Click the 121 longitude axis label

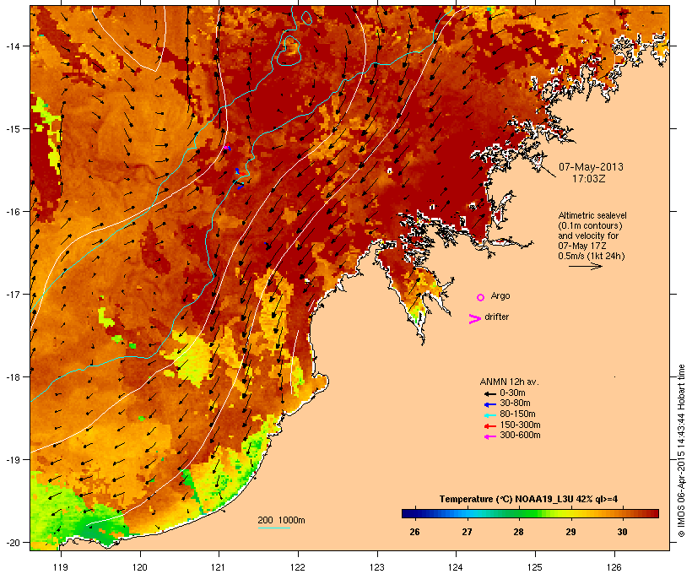pyautogui.click(x=219, y=567)
